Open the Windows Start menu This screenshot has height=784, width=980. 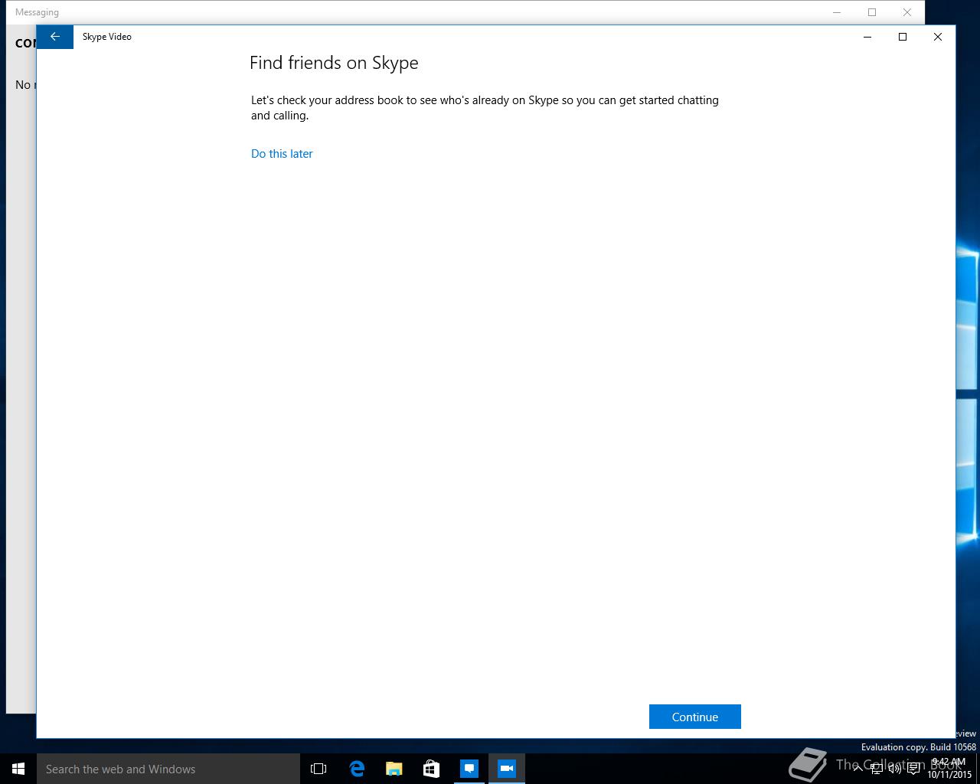(x=18, y=769)
